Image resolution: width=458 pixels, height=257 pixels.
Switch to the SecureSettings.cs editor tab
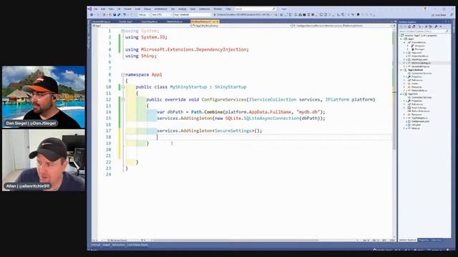tap(101, 21)
